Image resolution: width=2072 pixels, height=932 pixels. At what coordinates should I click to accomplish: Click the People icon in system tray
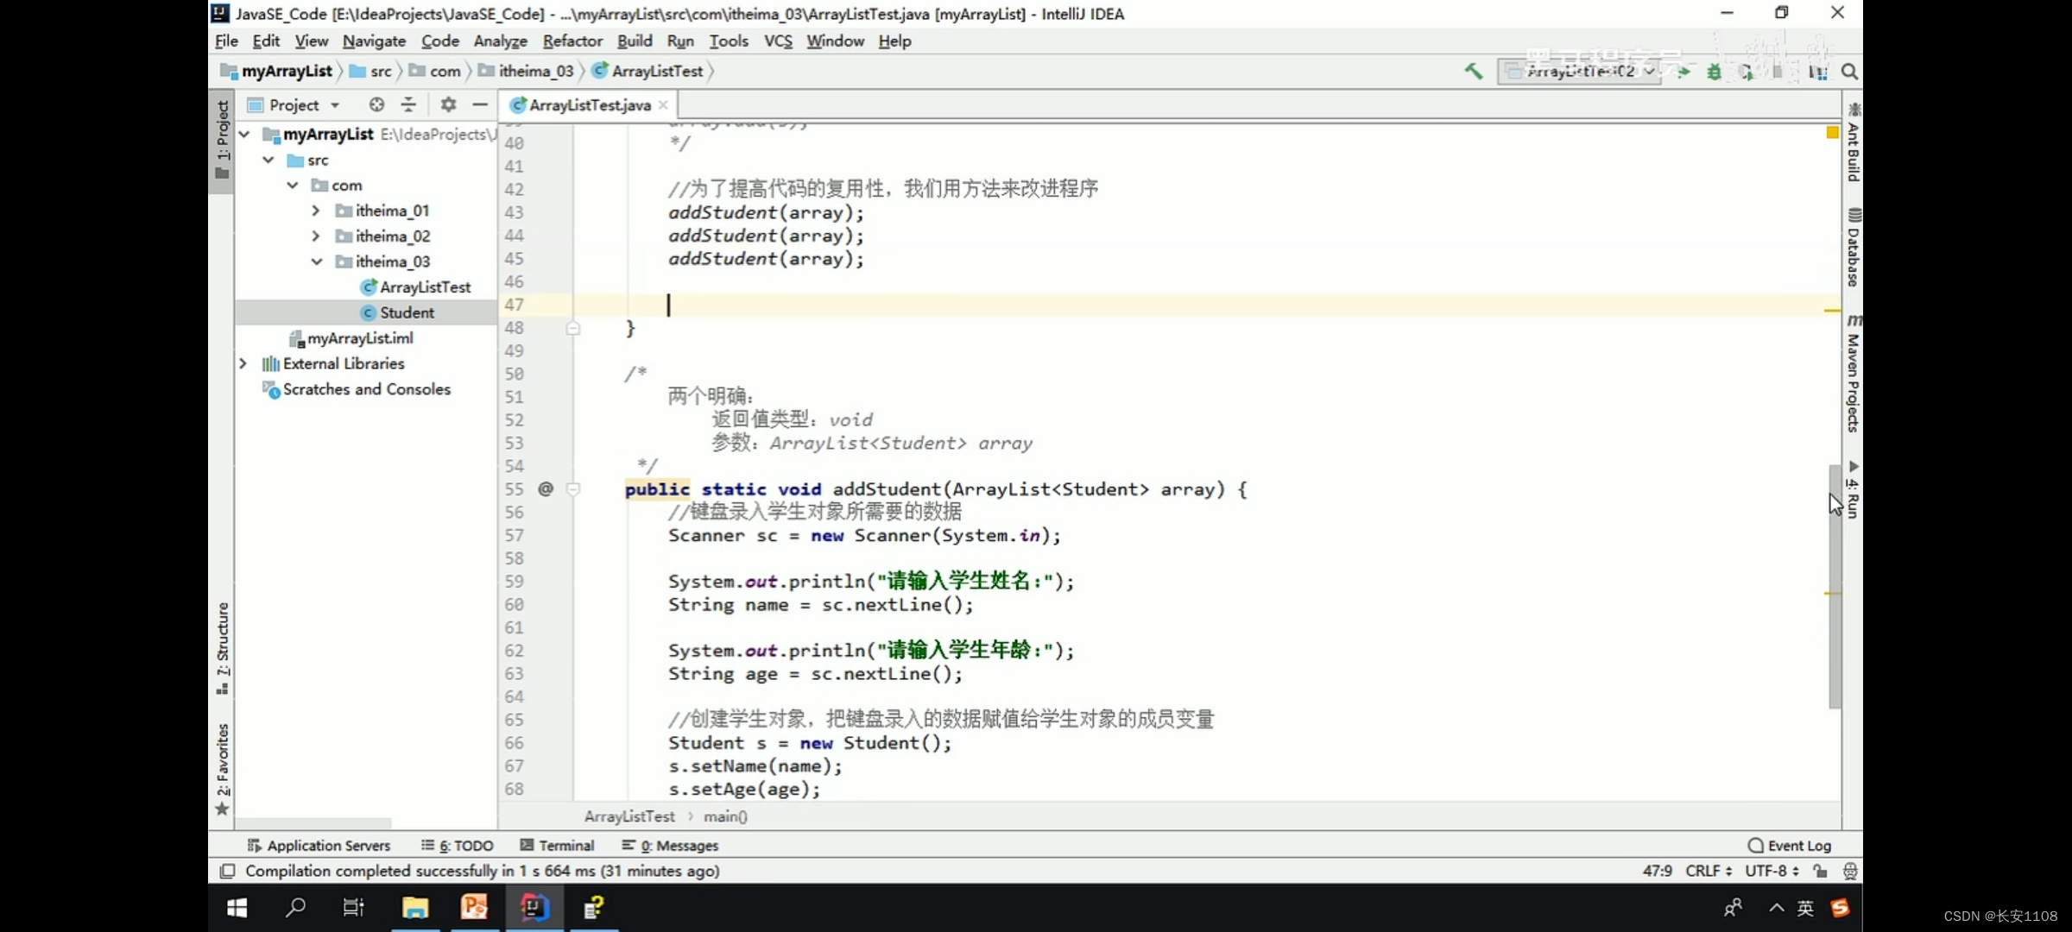pyautogui.click(x=1732, y=908)
